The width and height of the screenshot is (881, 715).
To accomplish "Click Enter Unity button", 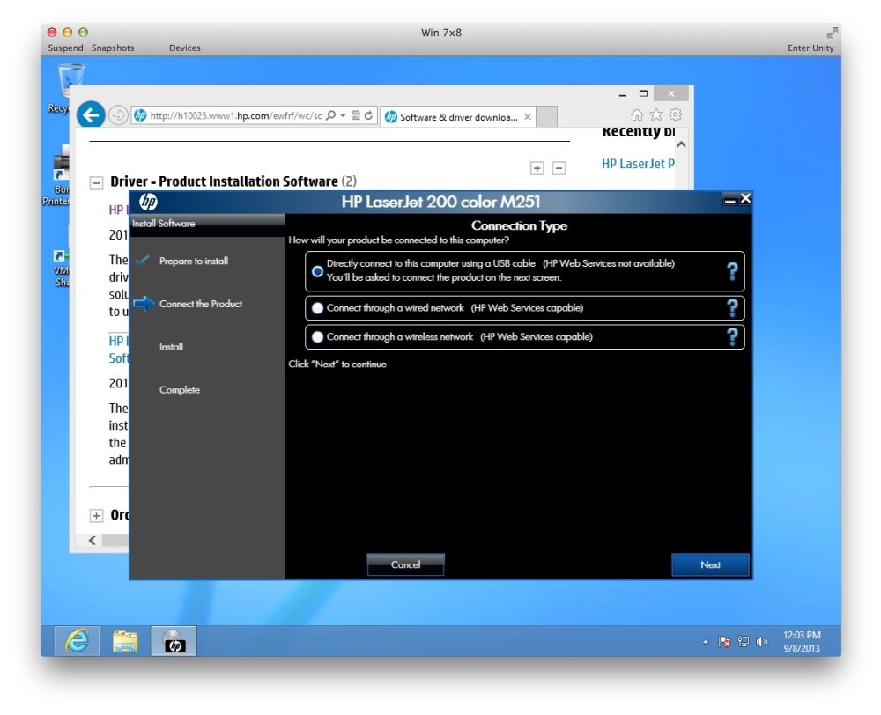I will [811, 48].
